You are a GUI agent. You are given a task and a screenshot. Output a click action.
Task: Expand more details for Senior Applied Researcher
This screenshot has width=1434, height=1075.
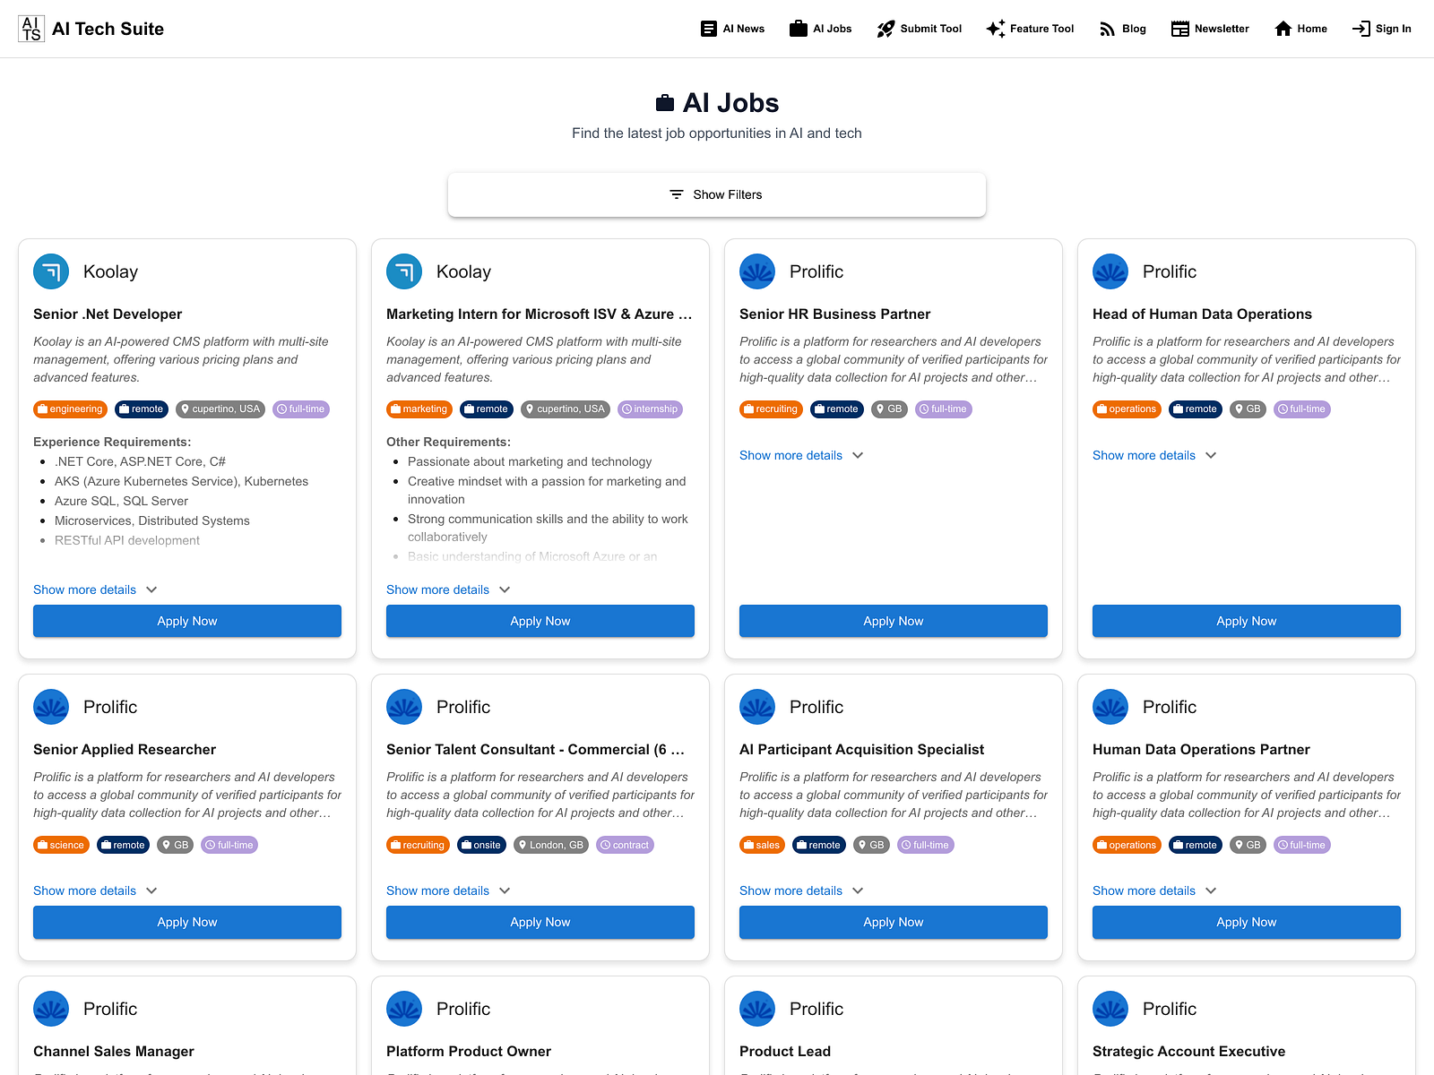(96, 890)
